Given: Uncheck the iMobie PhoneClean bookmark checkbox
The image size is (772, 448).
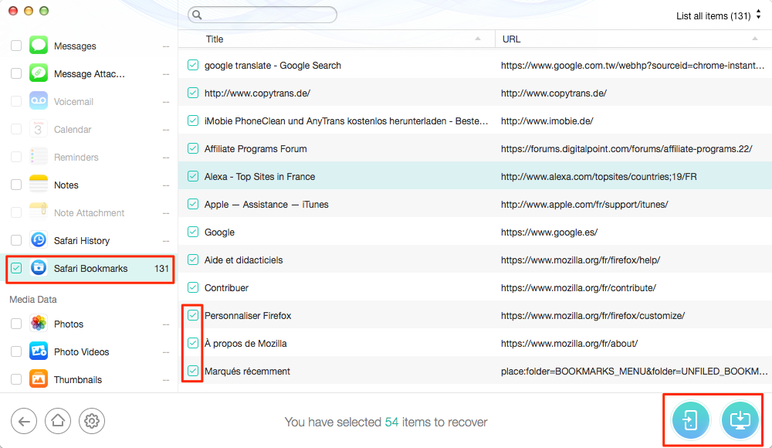Looking at the screenshot, I should coord(193,120).
